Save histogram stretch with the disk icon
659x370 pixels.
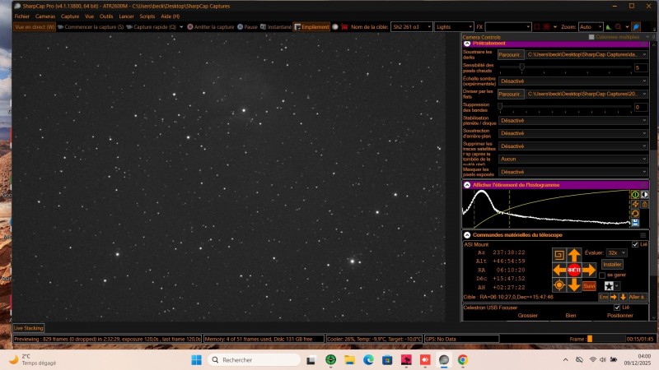click(x=635, y=223)
